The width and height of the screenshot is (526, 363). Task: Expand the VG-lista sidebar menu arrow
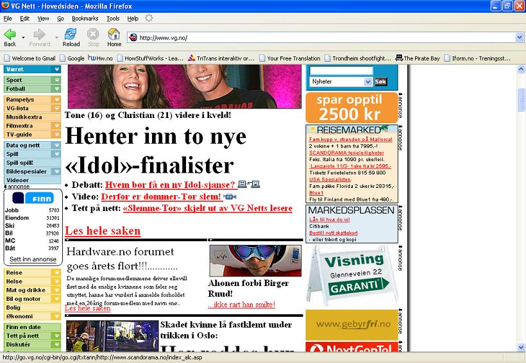pyautogui.click(x=56, y=108)
